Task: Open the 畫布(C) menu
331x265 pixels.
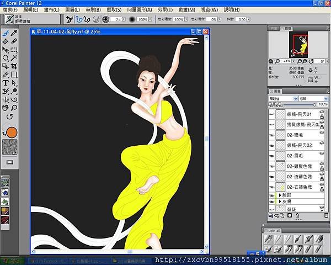Action: (51, 10)
